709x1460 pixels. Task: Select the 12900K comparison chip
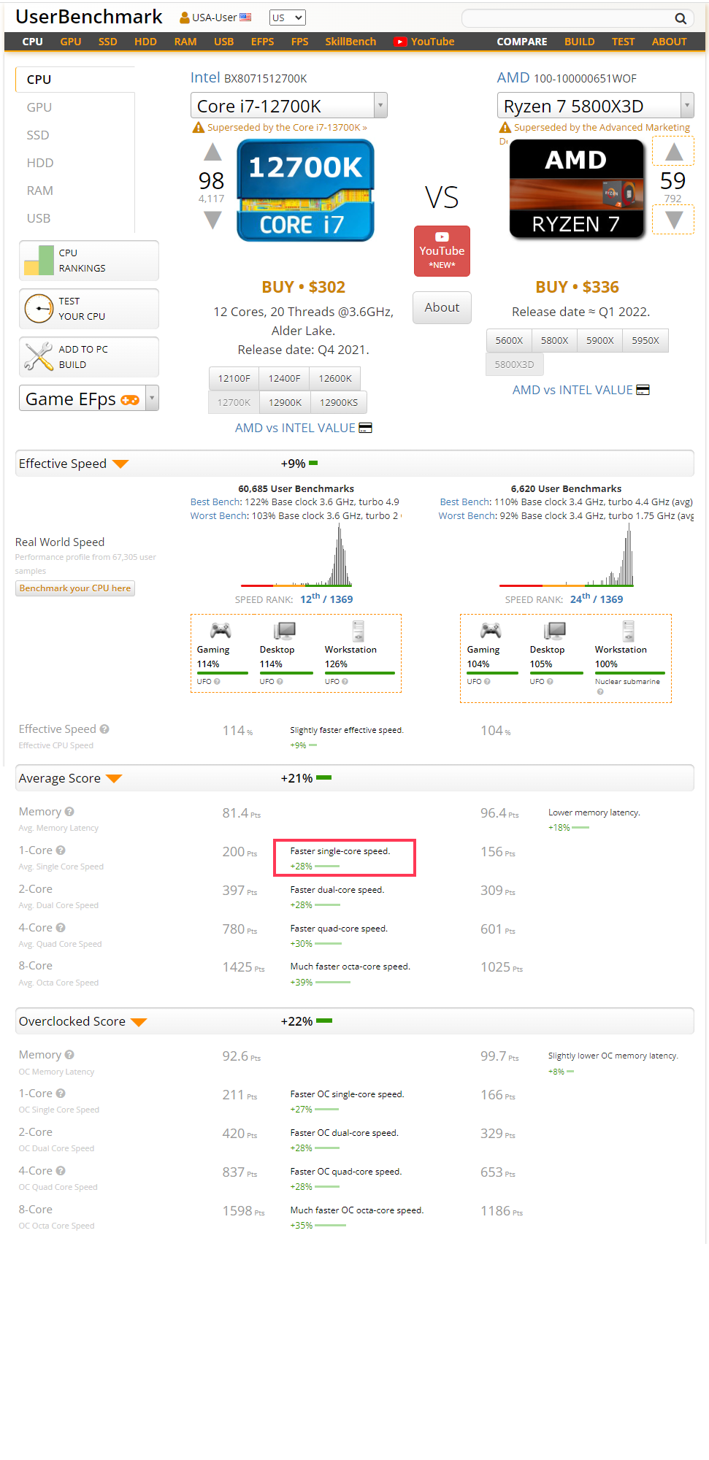tap(285, 402)
